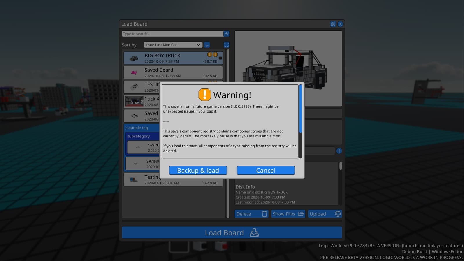Click the expand view icon
464x261 pixels.
pos(226,45)
